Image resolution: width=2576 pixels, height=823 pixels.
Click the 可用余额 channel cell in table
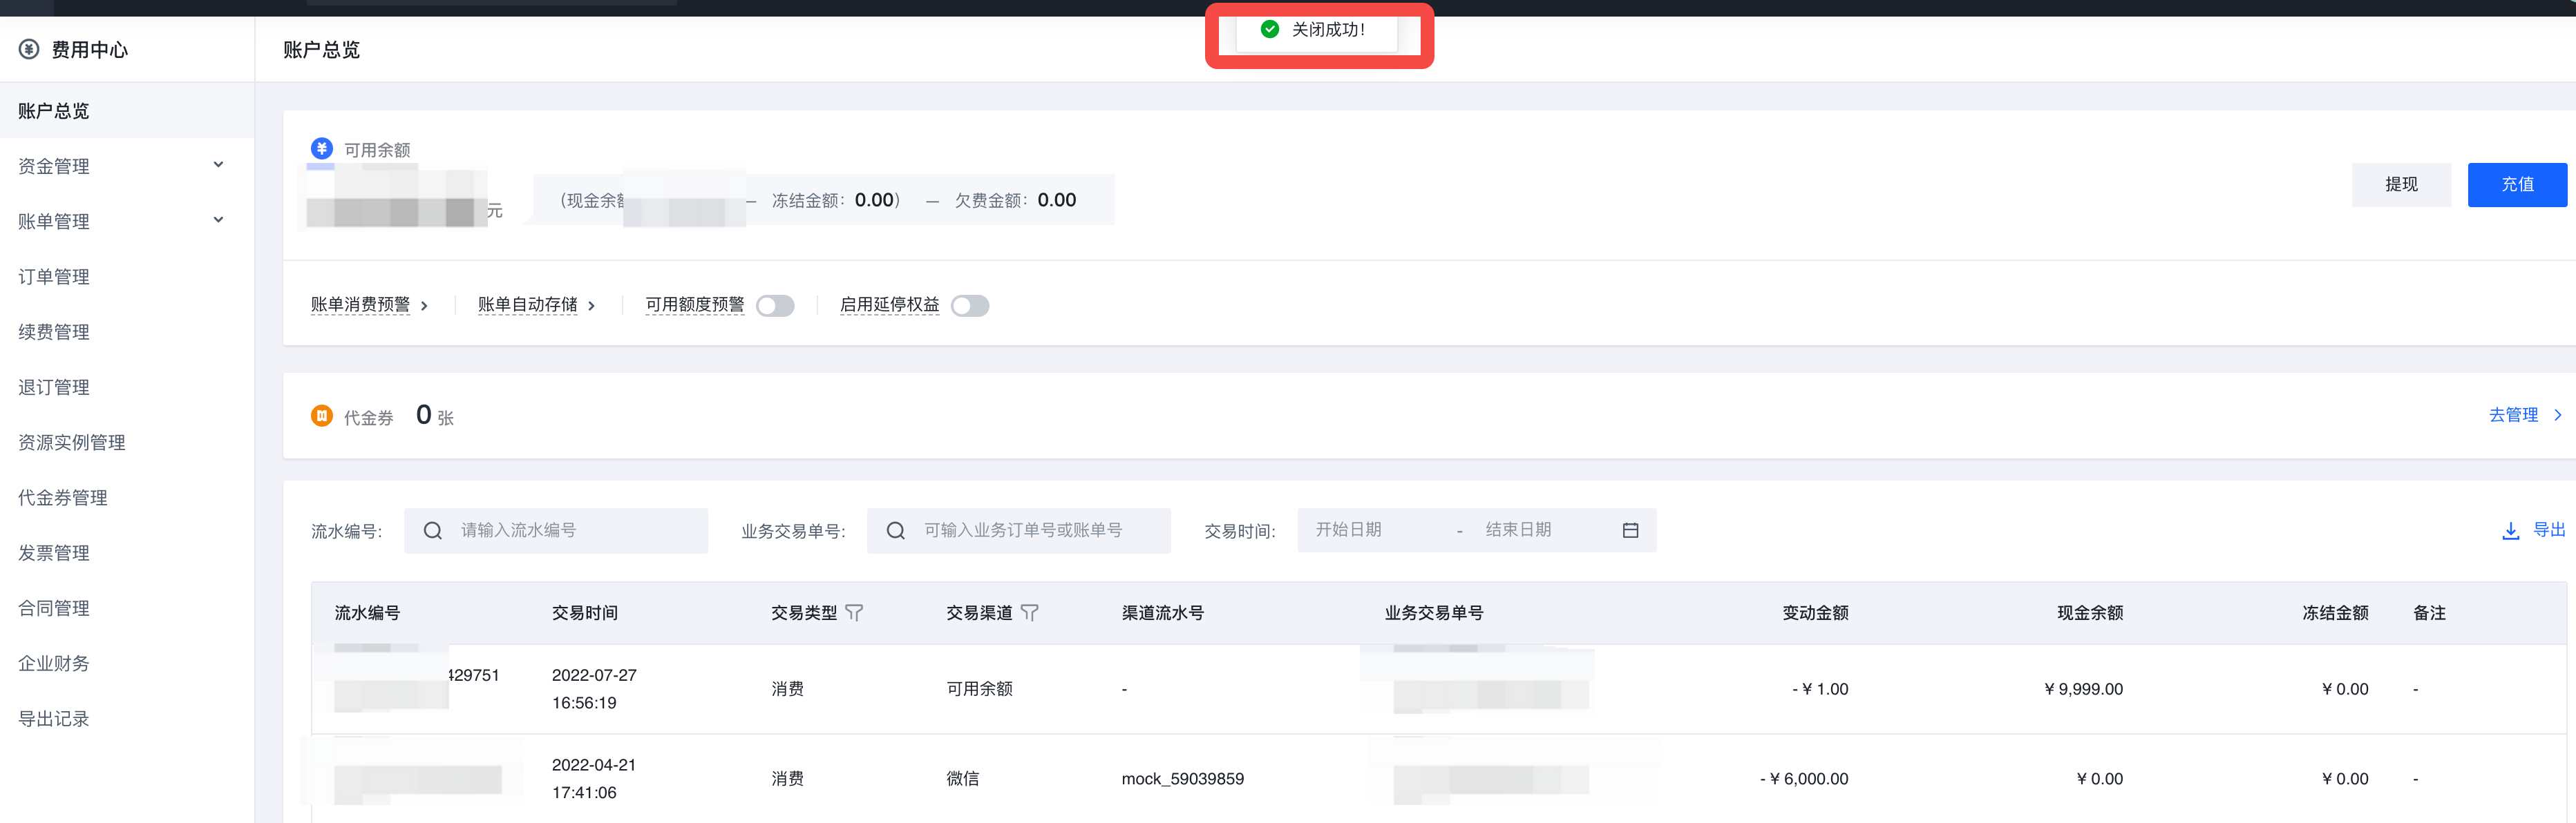(979, 689)
